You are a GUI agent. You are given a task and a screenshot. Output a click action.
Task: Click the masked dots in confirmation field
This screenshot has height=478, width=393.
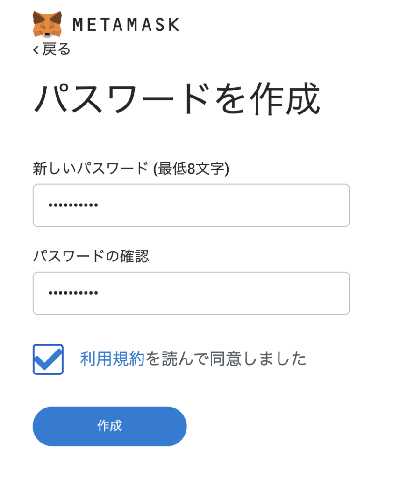click(x=73, y=293)
